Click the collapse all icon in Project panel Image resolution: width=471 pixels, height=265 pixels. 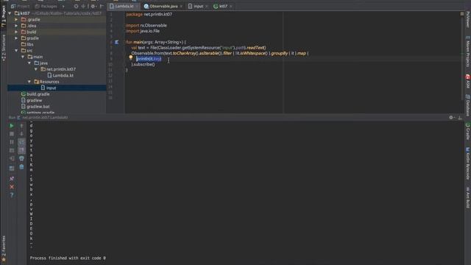pos(83,6)
